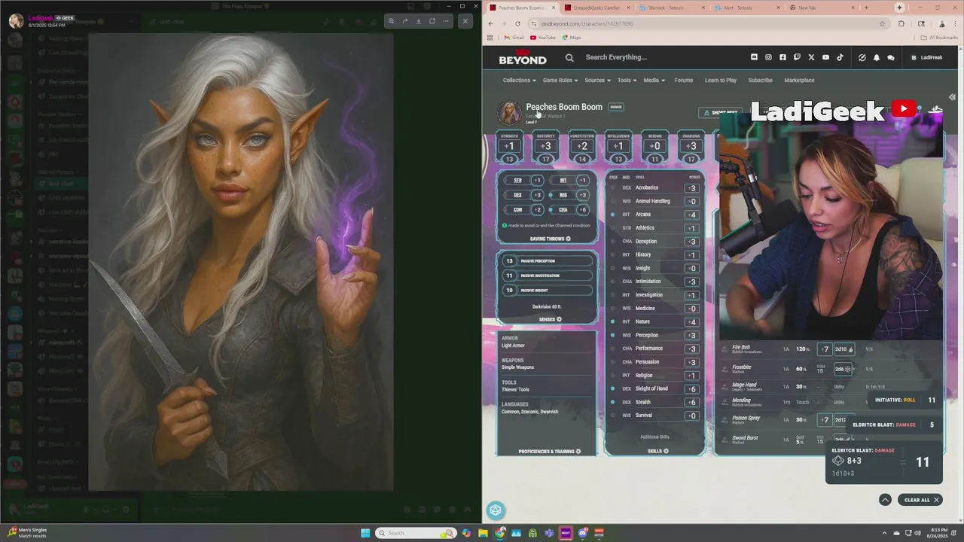
Task: Collapse dice roll results with chevron
Action: [x=885, y=500]
